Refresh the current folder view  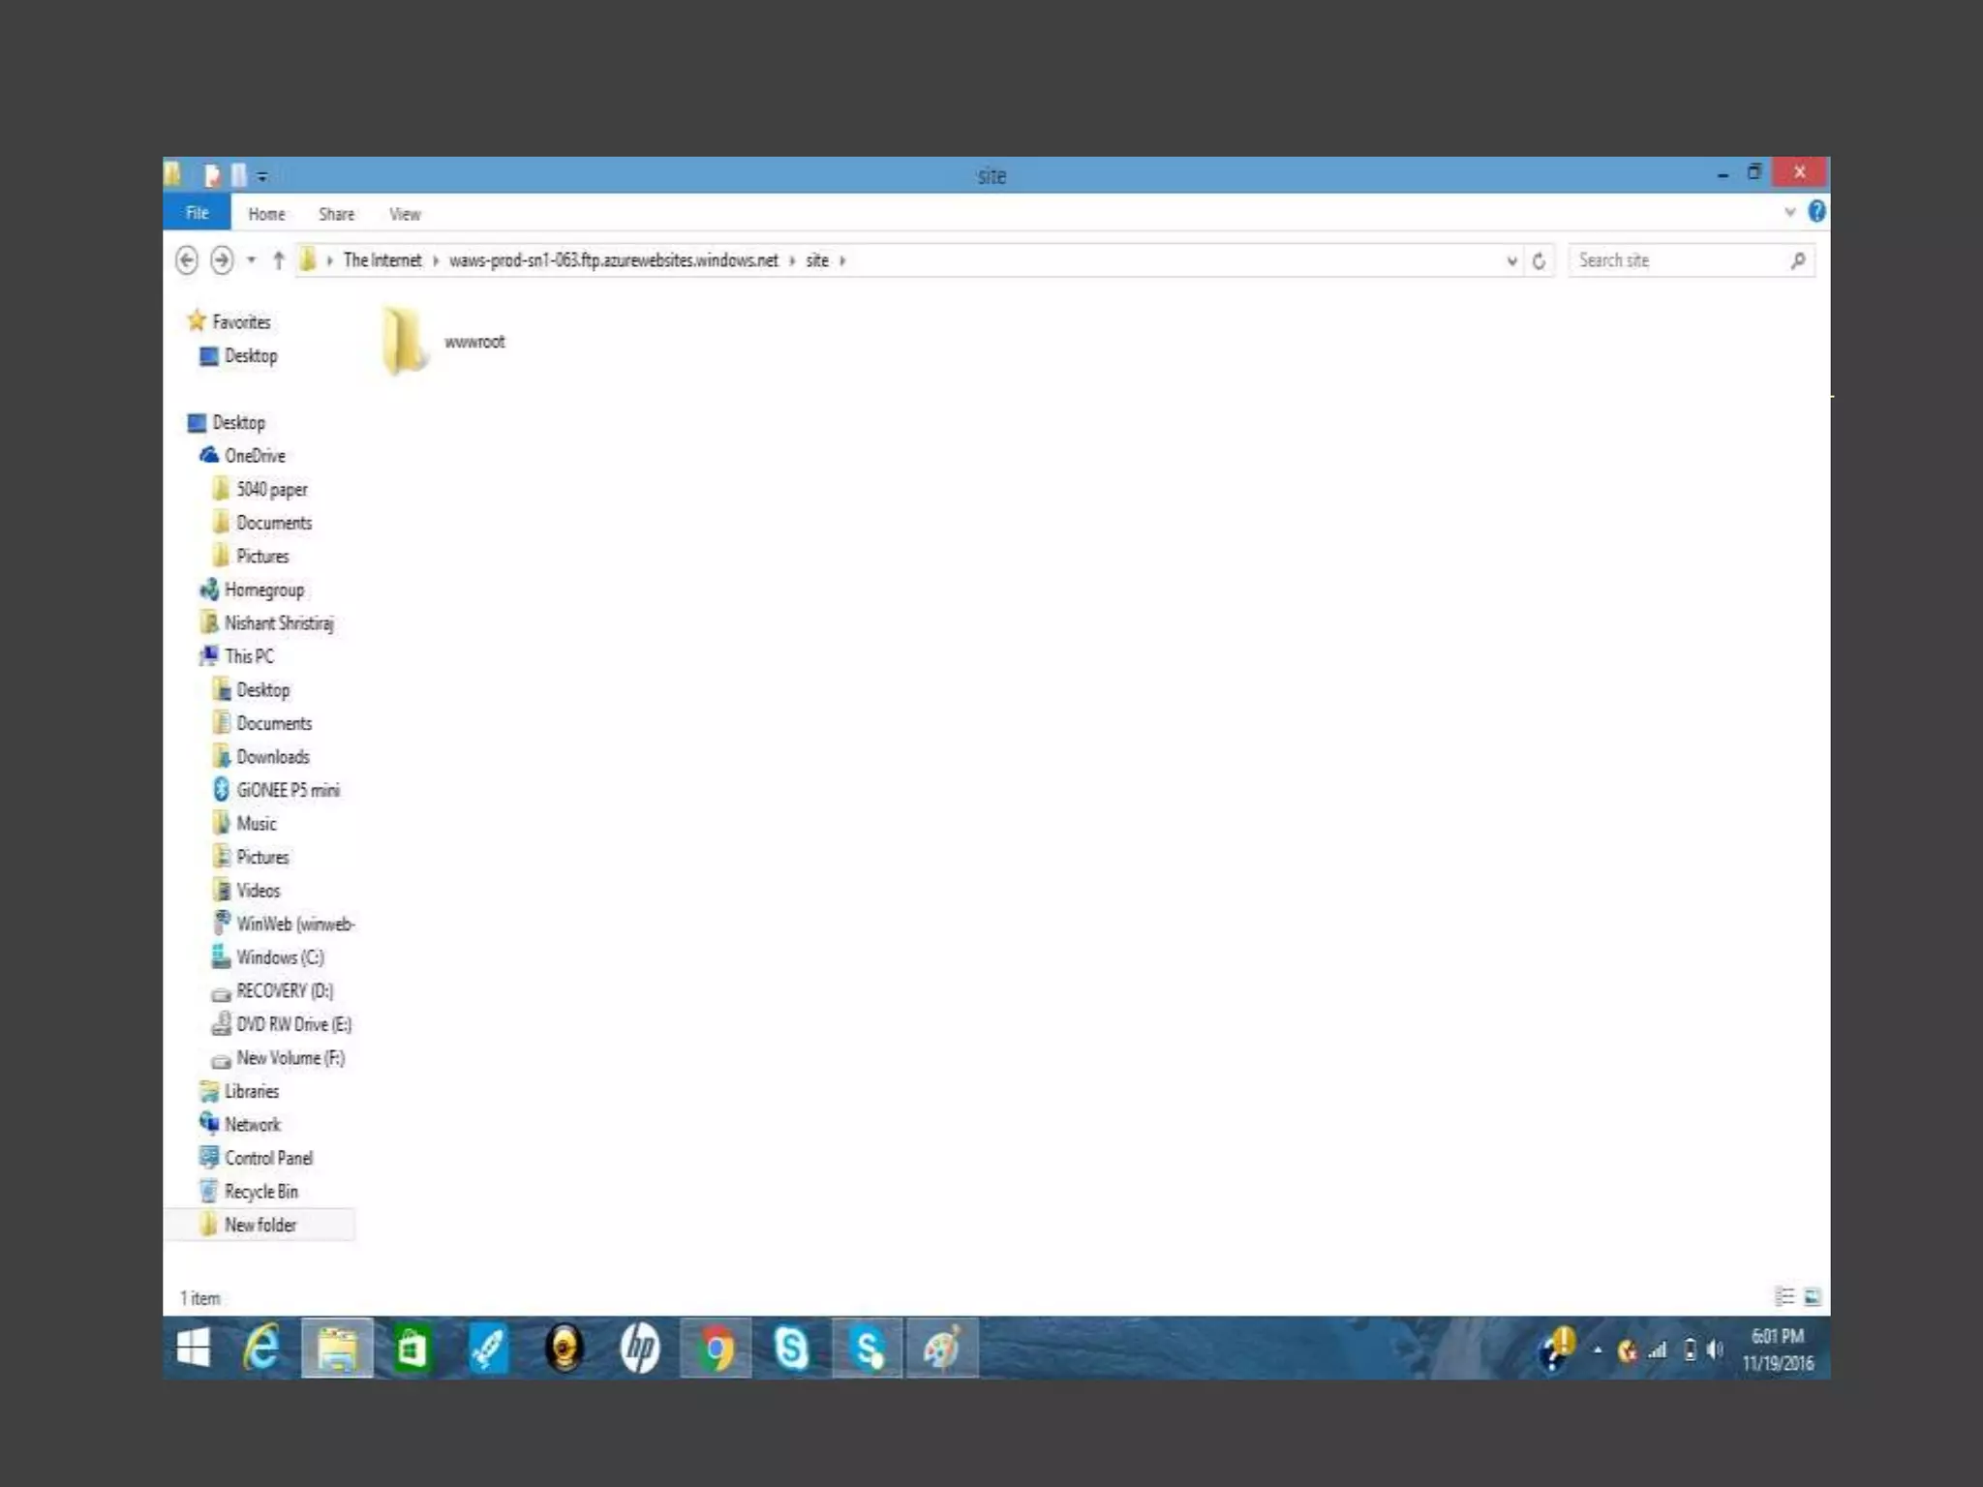coord(1539,261)
